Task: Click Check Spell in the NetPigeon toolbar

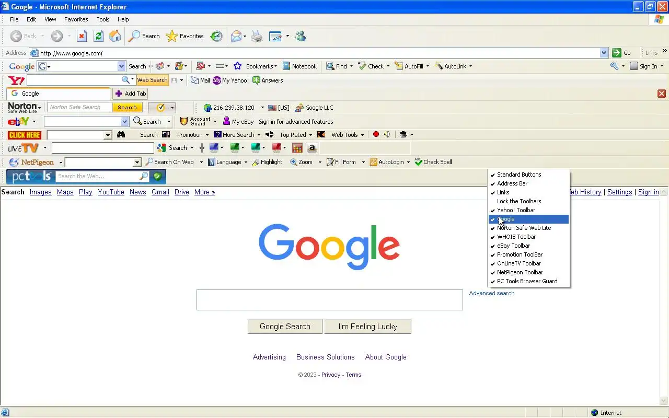Action: [x=433, y=162]
